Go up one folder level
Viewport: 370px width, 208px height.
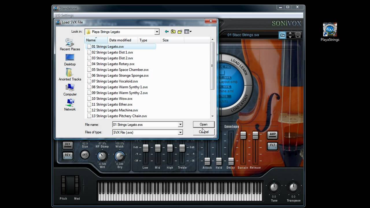(173, 32)
